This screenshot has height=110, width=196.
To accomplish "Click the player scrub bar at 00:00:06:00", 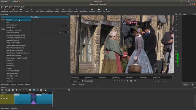I will 116,78.
